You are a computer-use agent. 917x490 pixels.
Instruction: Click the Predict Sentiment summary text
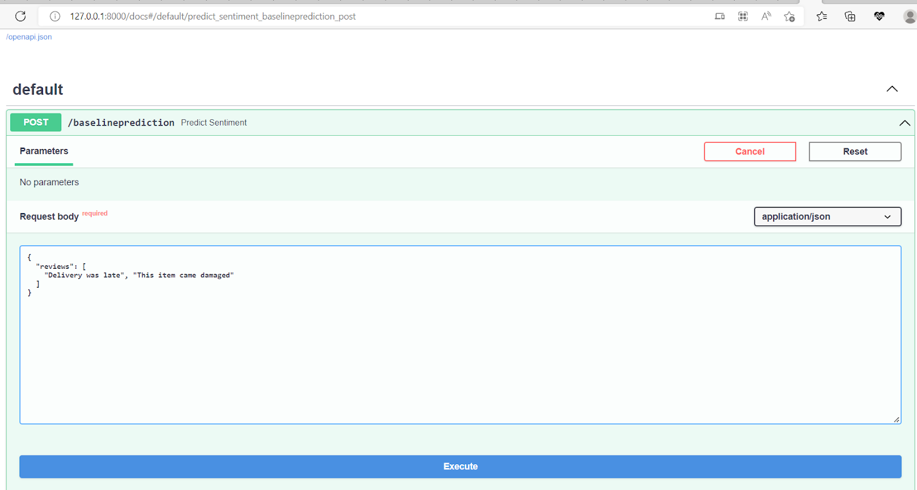point(214,123)
